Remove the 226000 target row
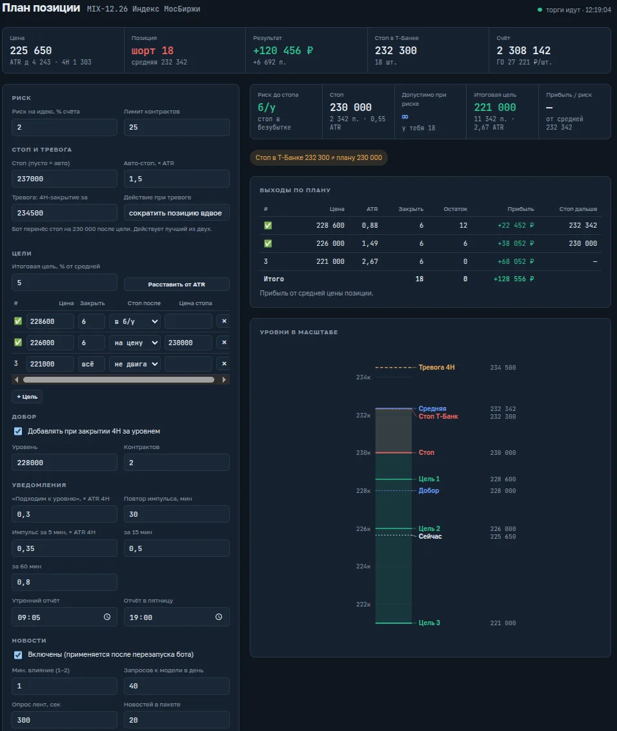This screenshot has width=617, height=731. coord(224,343)
